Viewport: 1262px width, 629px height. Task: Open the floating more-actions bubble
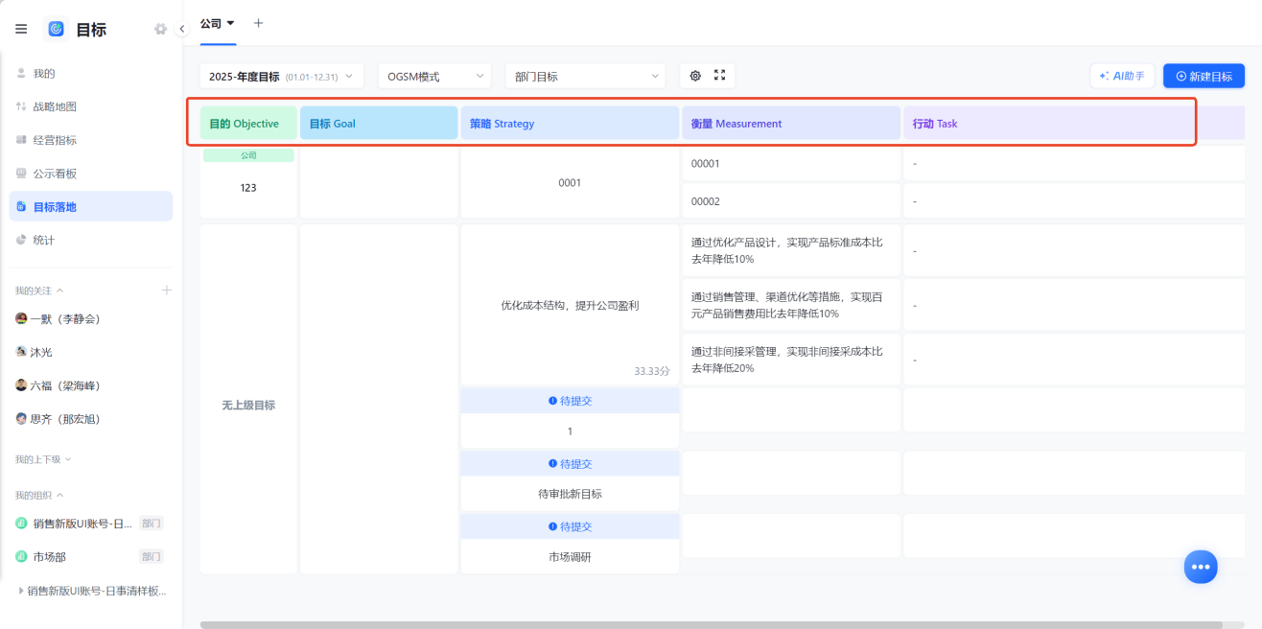[x=1201, y=567]
